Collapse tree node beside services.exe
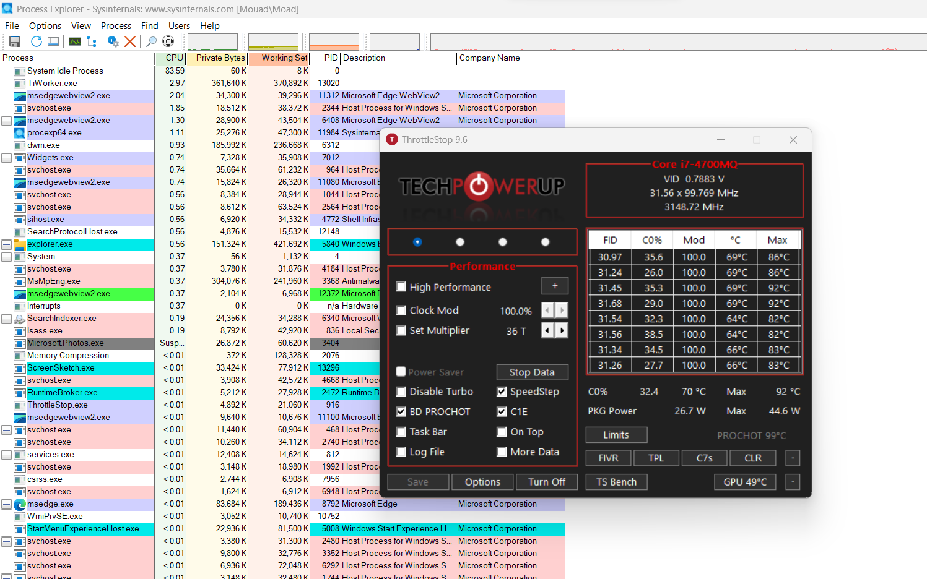This screenshot has width=927, height=579. coord(6,455)
